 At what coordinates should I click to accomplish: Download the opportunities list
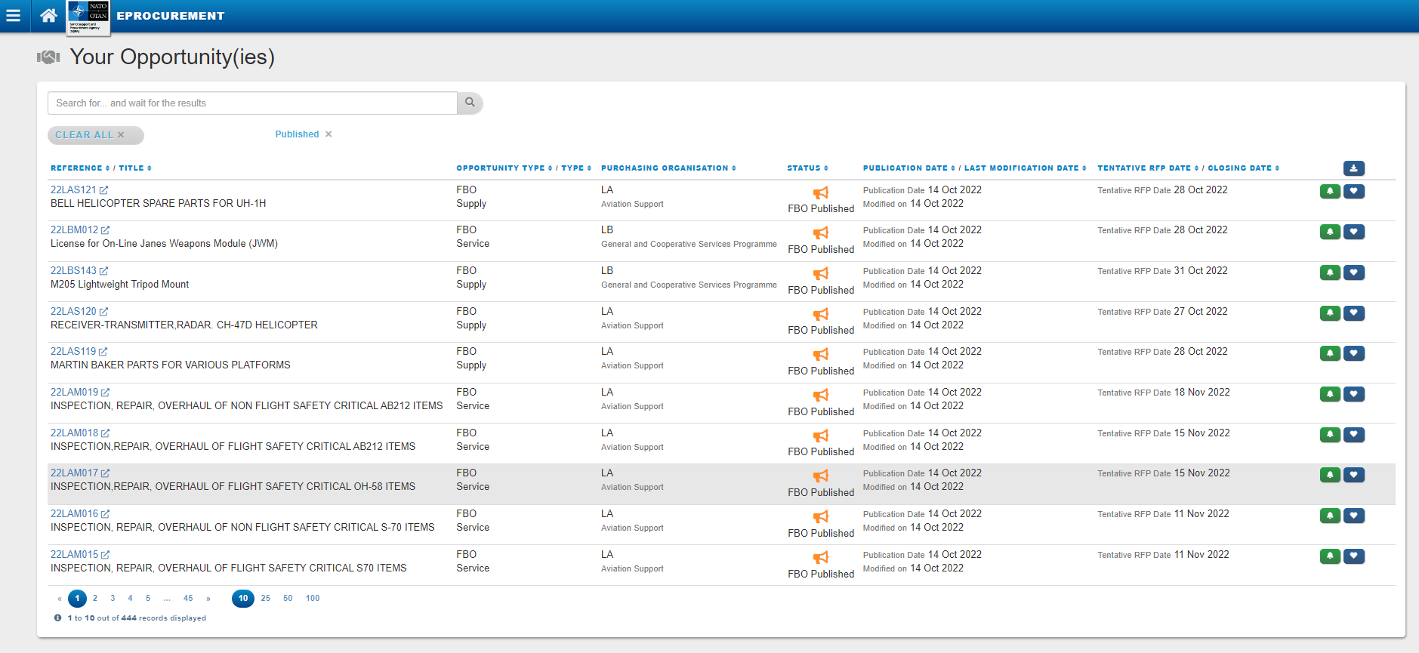1353,168
